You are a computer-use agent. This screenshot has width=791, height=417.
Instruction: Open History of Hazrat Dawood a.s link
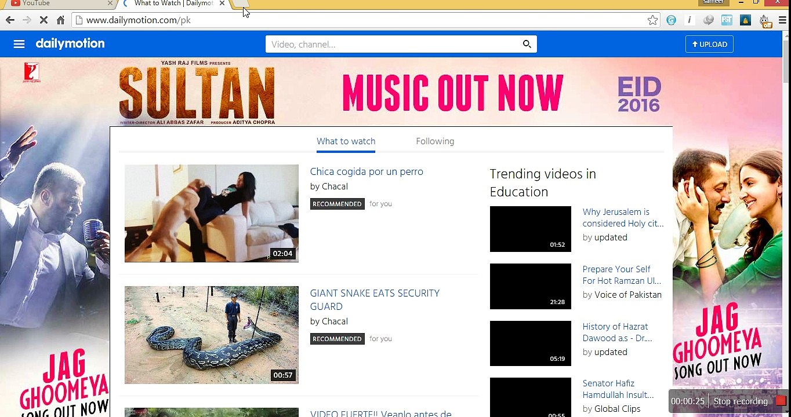click(617, 332)
